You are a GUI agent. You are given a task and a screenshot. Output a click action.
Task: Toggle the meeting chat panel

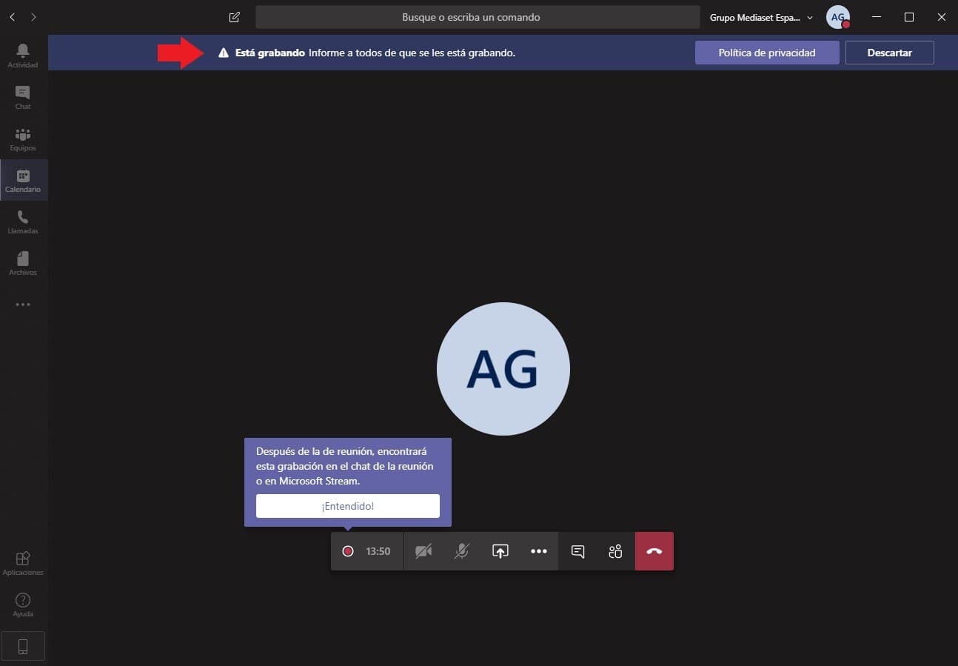(x=578, y=551)
